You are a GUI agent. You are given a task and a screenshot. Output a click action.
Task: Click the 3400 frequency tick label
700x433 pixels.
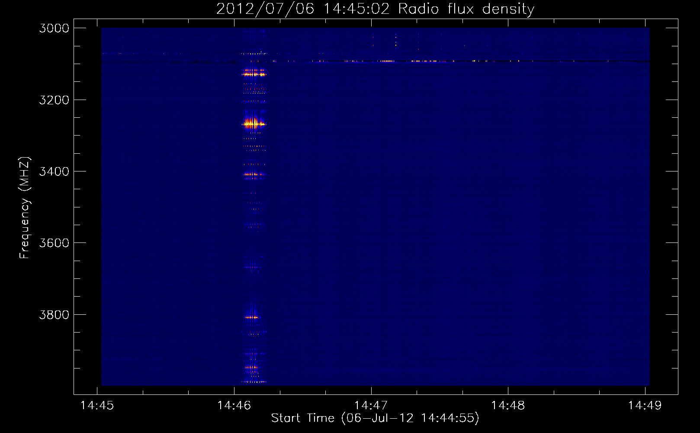[x=54, y=171]
